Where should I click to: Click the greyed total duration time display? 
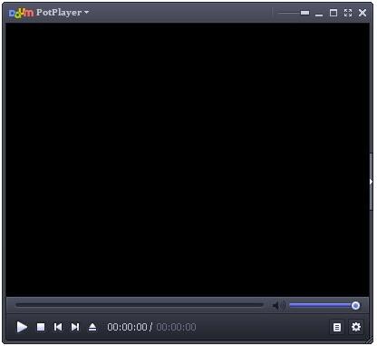[x=176, y=327]
